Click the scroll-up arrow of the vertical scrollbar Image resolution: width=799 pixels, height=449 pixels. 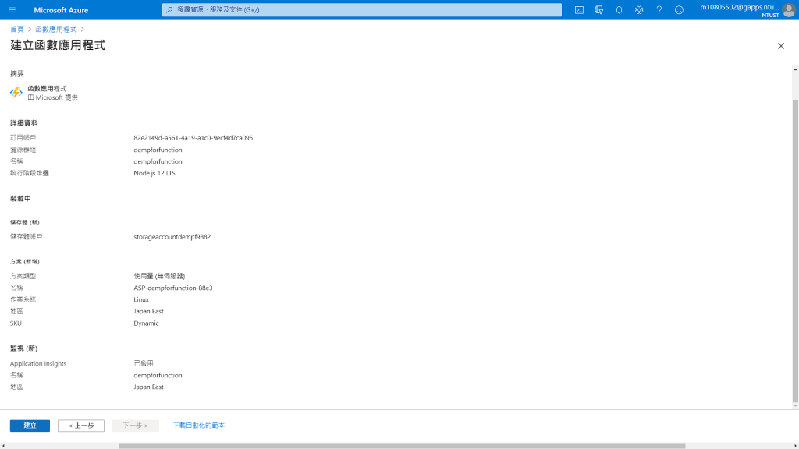(x=795, y=69)
